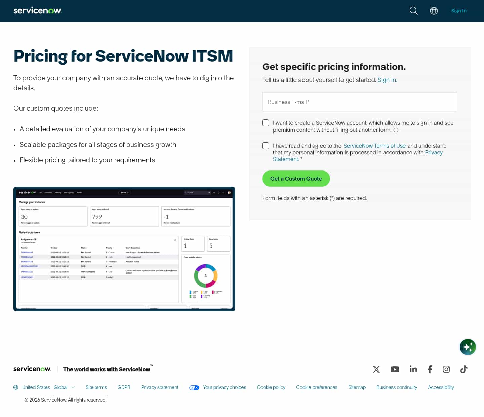Screen dimensions: 484x417
Task: Click the 'Pricing for ServiceNow ITSM' heading
Action: tap(123, 56)
